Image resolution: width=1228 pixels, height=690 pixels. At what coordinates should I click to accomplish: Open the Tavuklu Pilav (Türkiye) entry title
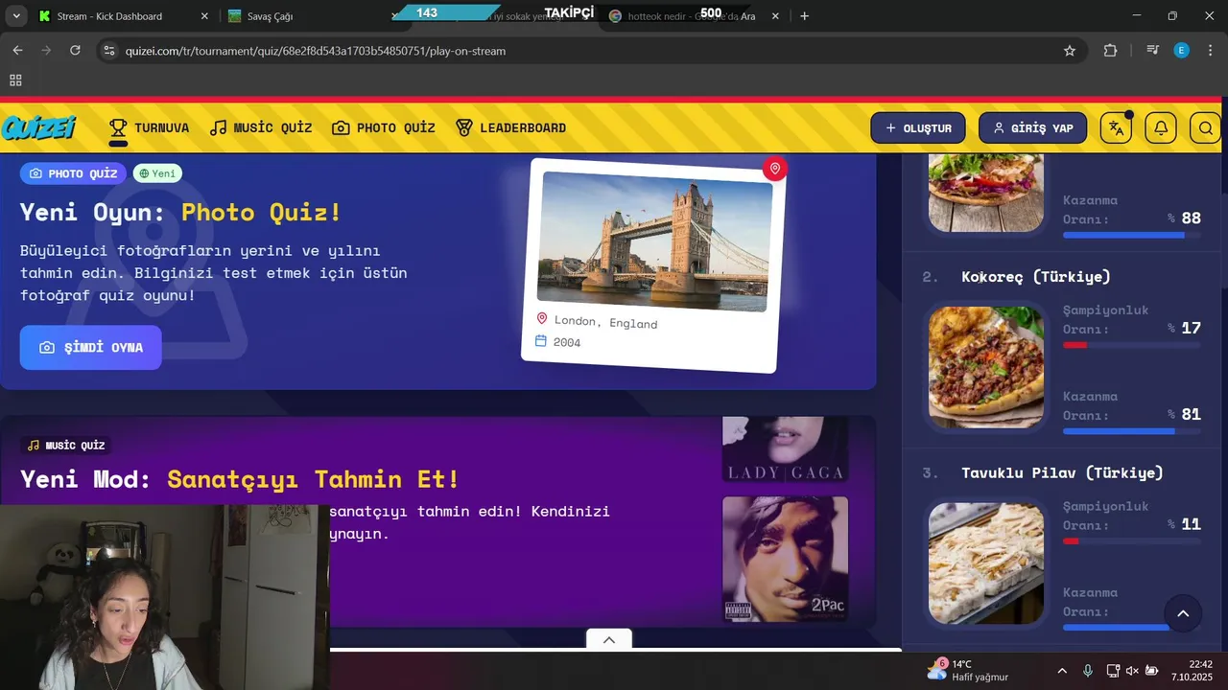[x=1062, y=472]
